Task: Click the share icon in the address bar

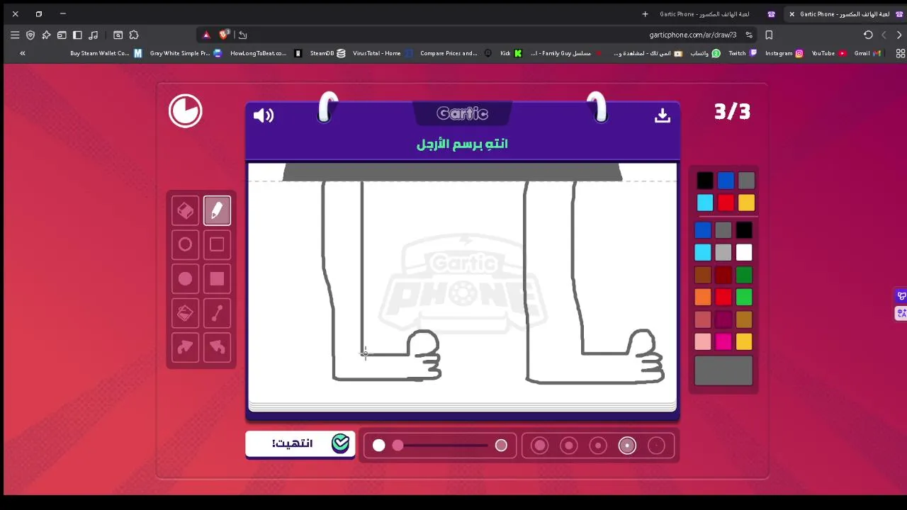Action: click(242, 35)
